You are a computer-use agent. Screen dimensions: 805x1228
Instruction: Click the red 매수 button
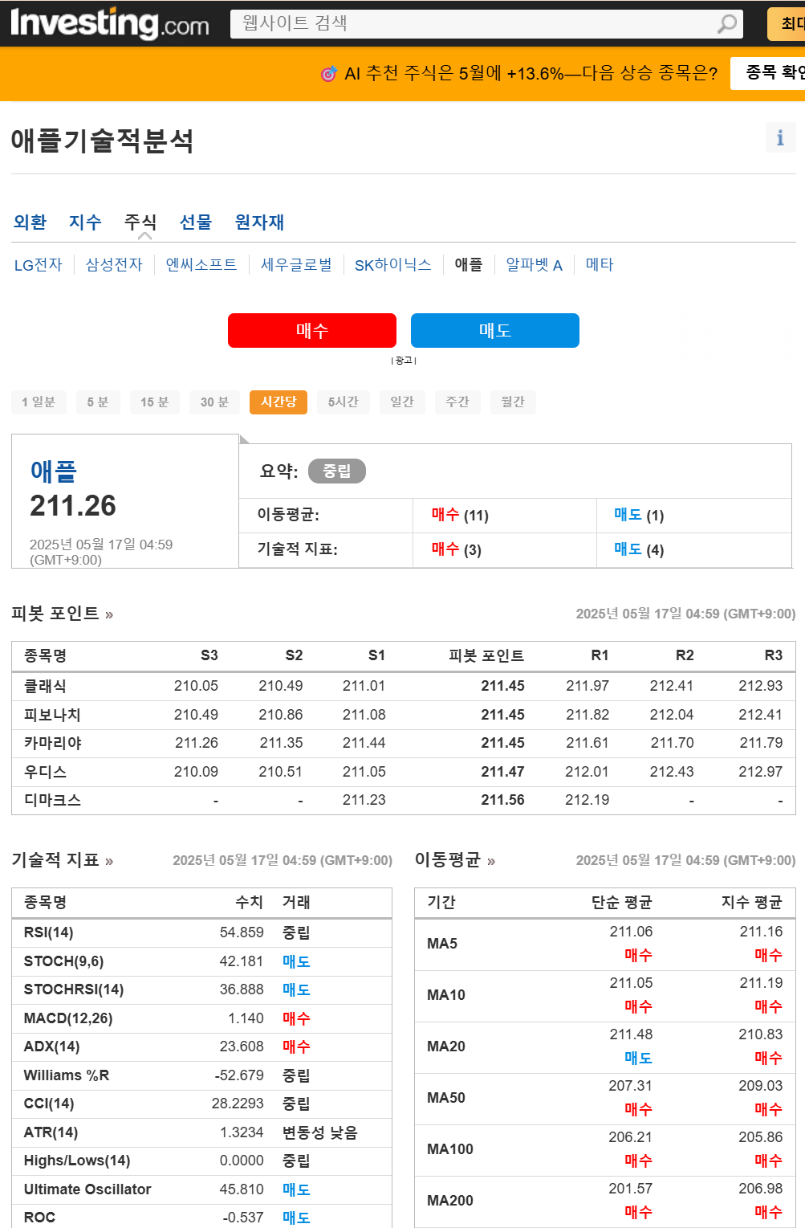point(312,330)
